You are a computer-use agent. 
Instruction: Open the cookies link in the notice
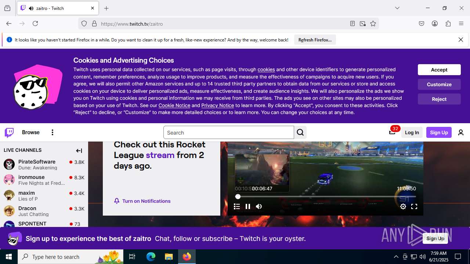[266, 69]
